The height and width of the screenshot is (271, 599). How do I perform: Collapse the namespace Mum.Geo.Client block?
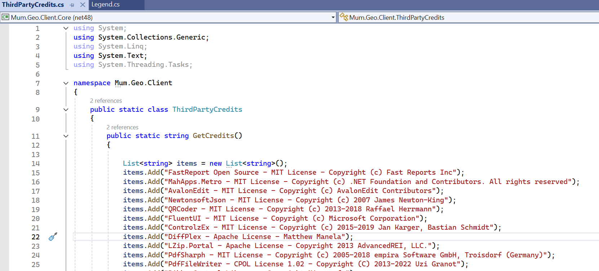66,83
